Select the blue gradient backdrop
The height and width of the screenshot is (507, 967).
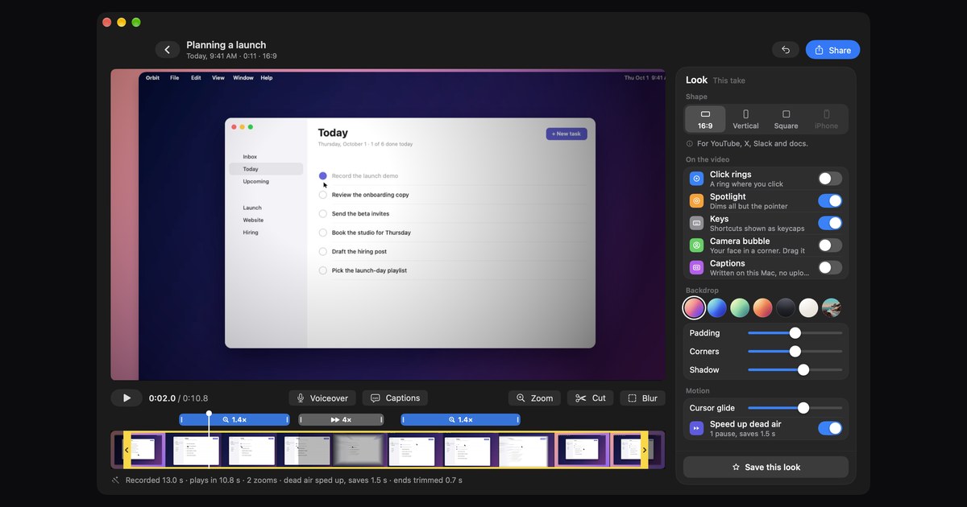(x=717, y=307)
